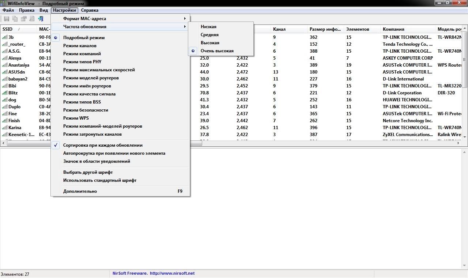Viewport: 468px width, 278px height.
Task: Click the Huawei Technologi company cell
Action: (x=408, y=100)
